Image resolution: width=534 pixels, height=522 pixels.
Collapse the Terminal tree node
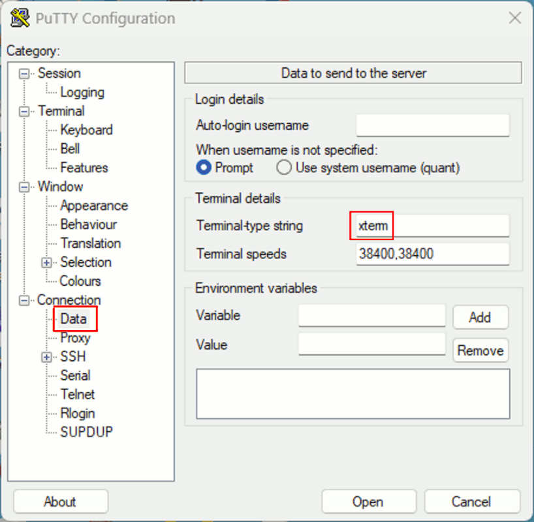[24, 112]
